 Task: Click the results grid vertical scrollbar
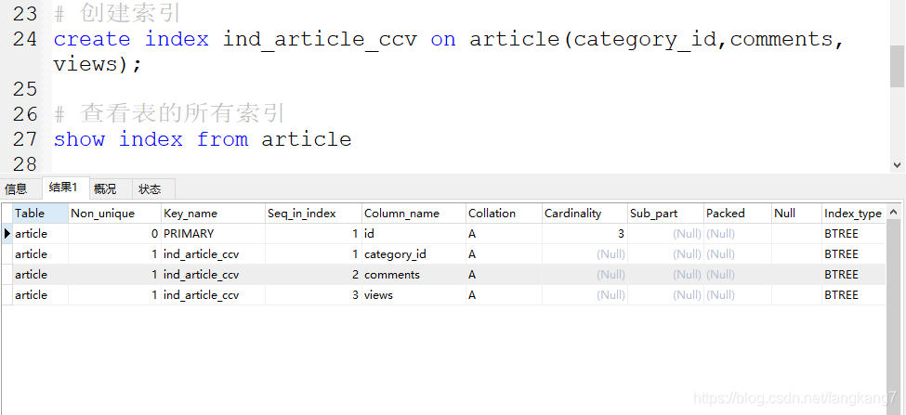[893, 318]
